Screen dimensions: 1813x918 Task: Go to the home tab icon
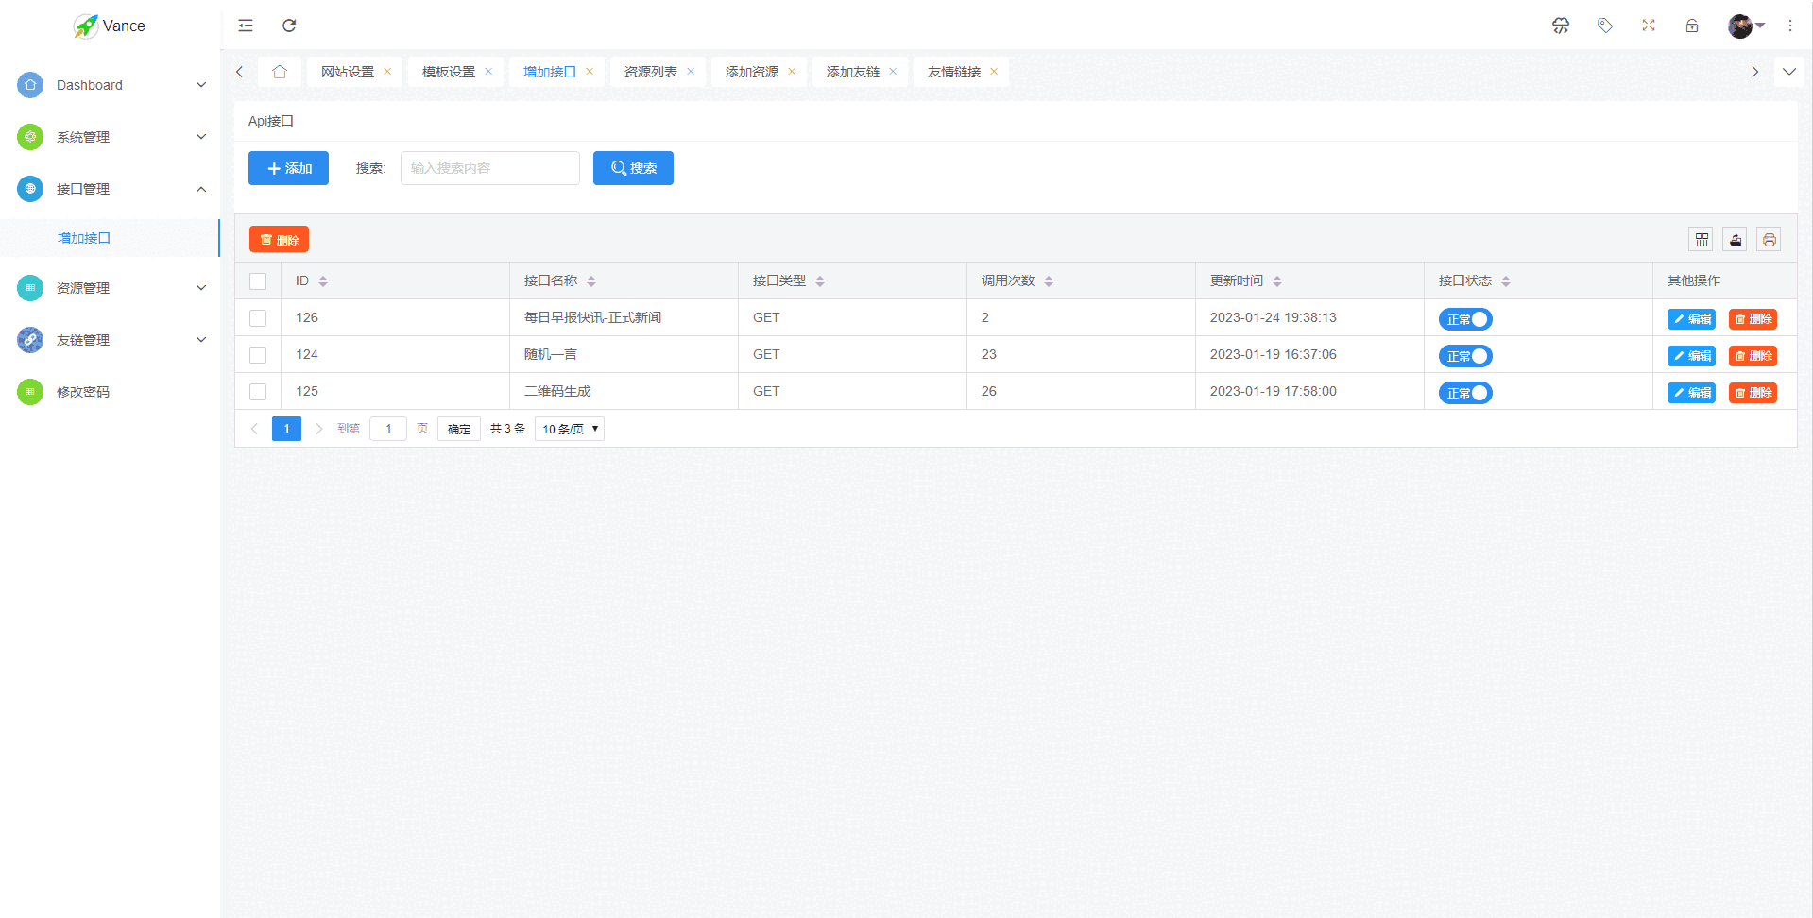[x=280, y=72]
